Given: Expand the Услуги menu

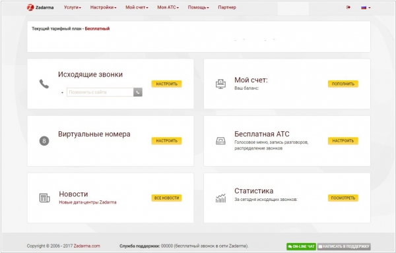Looking at the screenshot, I should pos(73,7).
